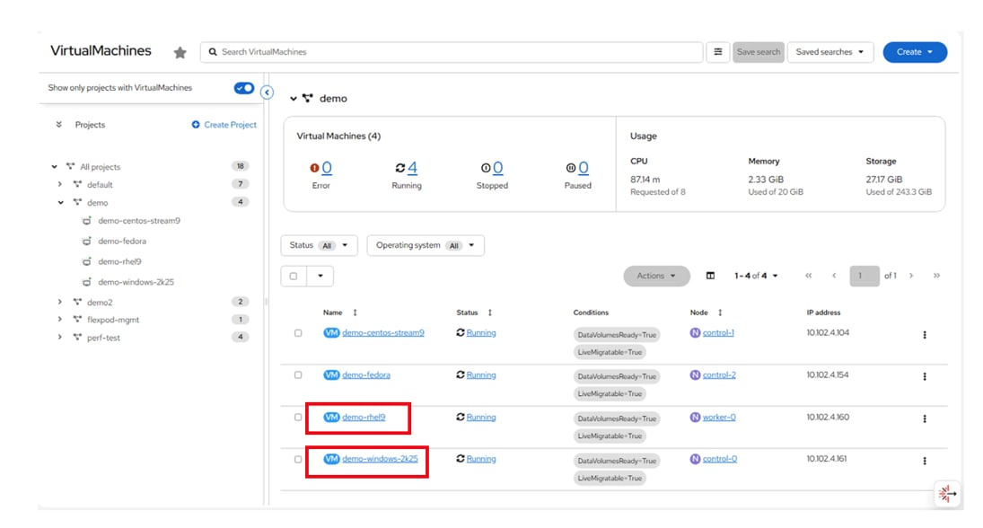983x528 pixels.
Task: Open bulk select dropdown arrow
Action: tap(320, 276)
